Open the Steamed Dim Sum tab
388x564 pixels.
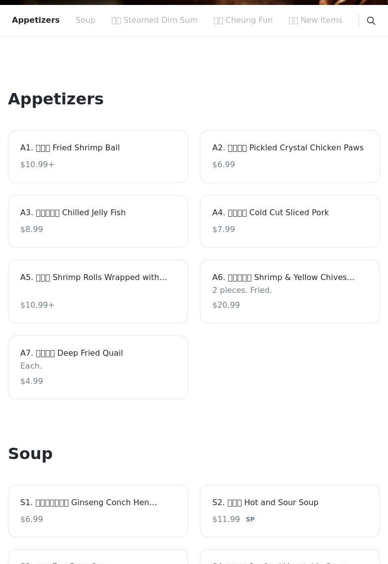154,20
